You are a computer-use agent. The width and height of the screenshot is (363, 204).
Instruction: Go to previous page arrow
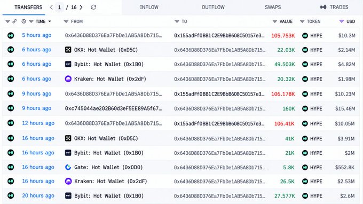point(51,7)
